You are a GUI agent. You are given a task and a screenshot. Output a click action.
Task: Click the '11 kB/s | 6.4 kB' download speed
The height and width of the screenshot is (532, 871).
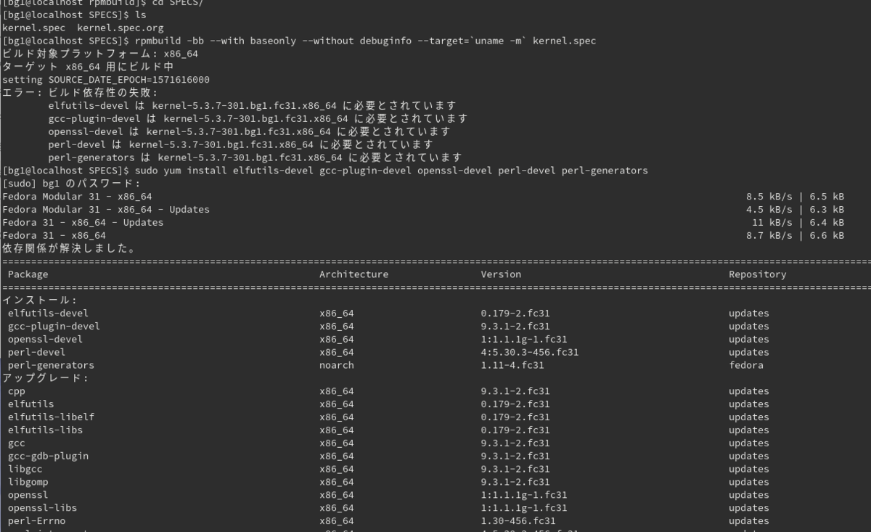tap(798, 222)
